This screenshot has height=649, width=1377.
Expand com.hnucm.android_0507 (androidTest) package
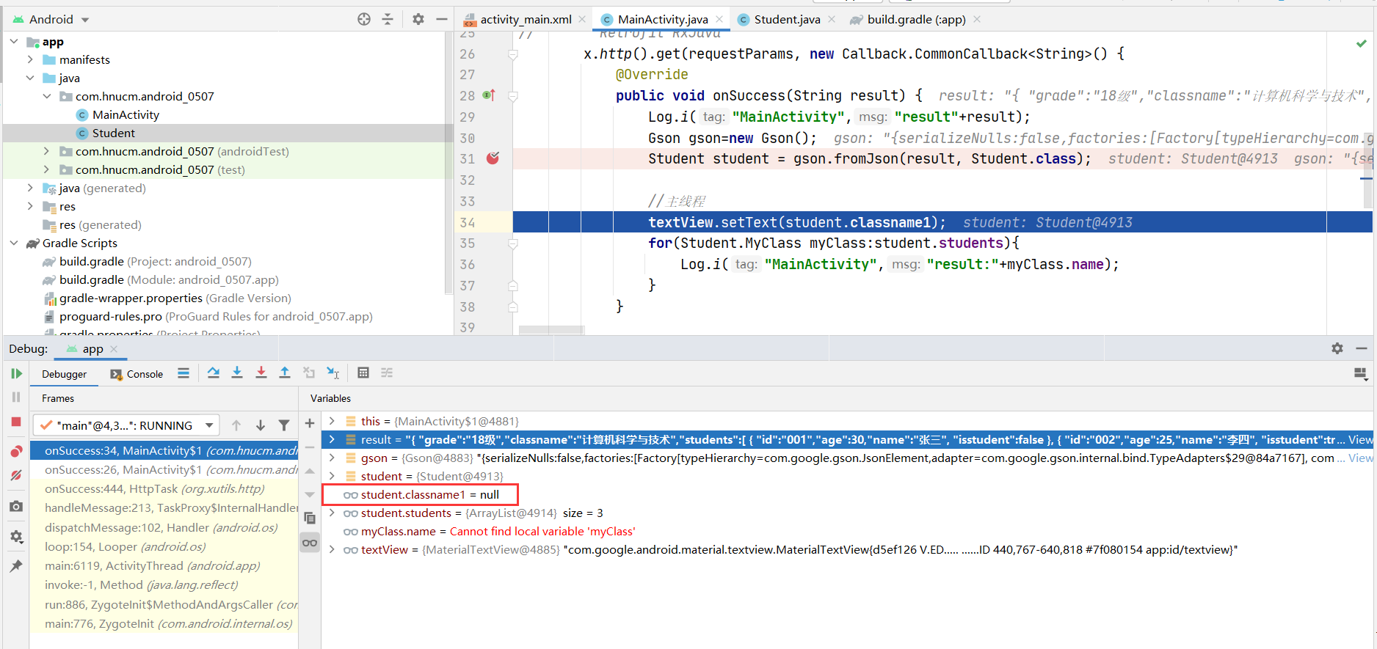pyautogui.click(x=46, y=151)
